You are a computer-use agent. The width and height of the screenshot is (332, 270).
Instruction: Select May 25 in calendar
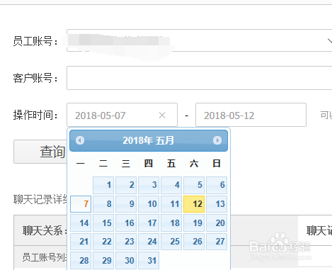[x=171, y=242]
